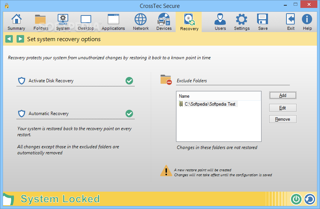Open the Folders section
This screenshot has height=209, width=320.
click(x=41, y=22)
